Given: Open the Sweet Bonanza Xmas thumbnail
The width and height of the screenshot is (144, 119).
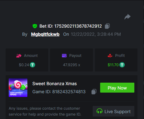Looking at the screenshot, I should [x=18, y=88].
